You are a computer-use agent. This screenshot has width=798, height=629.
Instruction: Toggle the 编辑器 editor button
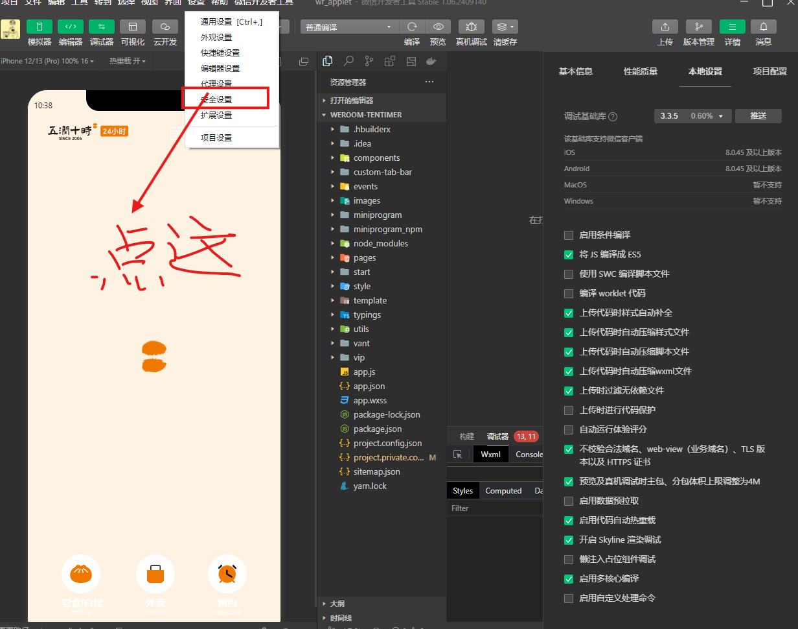pyautogui.click(x=71, y=27)
